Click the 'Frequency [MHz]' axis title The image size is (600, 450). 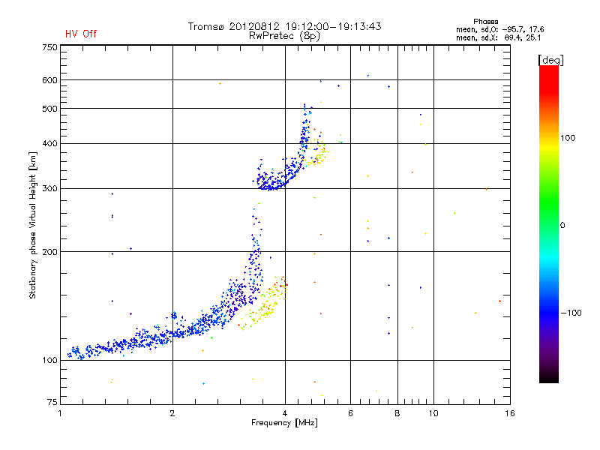point(284,423)
